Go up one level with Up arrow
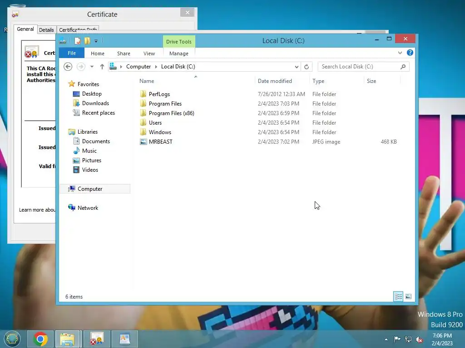This screenshot has width=465, height=348. [102, 67]
